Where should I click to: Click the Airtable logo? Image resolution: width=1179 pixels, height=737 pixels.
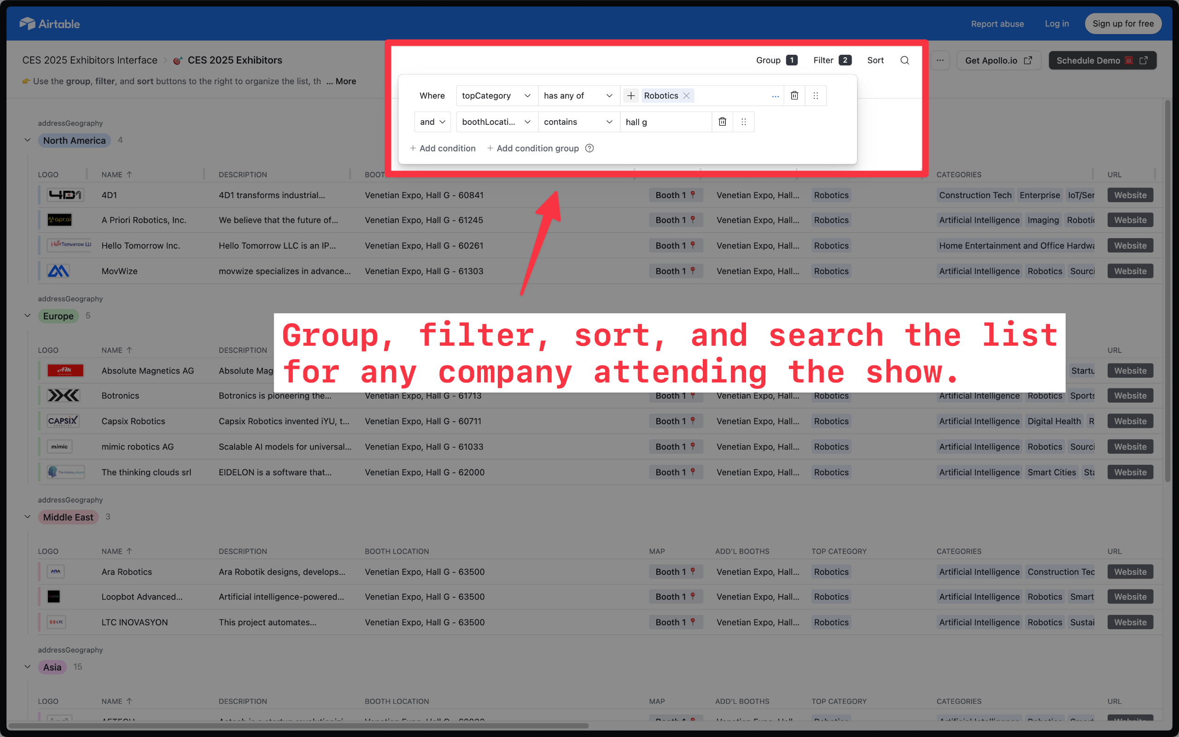(x=50, y=23)
